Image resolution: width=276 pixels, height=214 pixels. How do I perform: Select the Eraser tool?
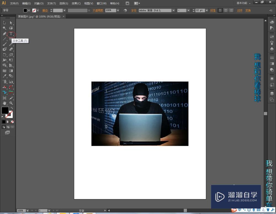pos(11,49)
